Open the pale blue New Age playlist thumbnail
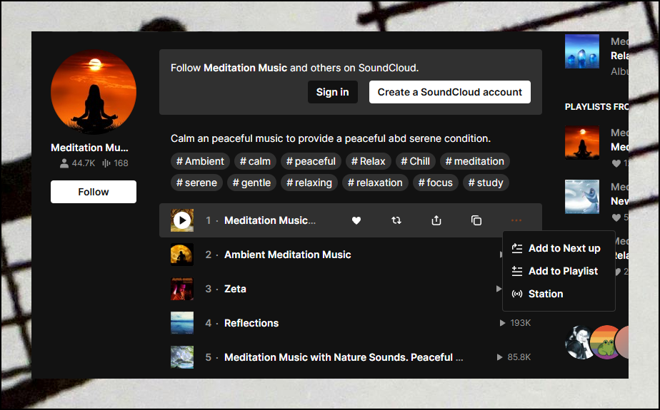This screenshot has width=660, height=410. coord(581,197)
